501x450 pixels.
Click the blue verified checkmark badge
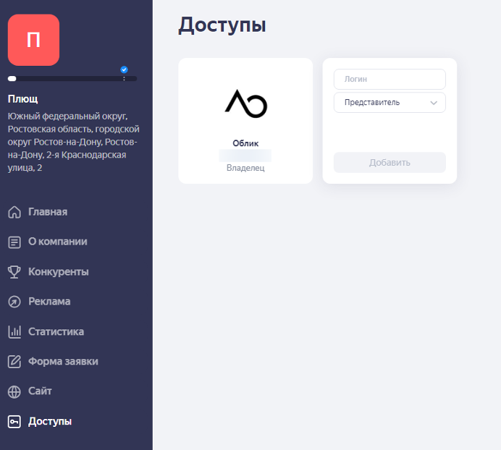point(124,69)
